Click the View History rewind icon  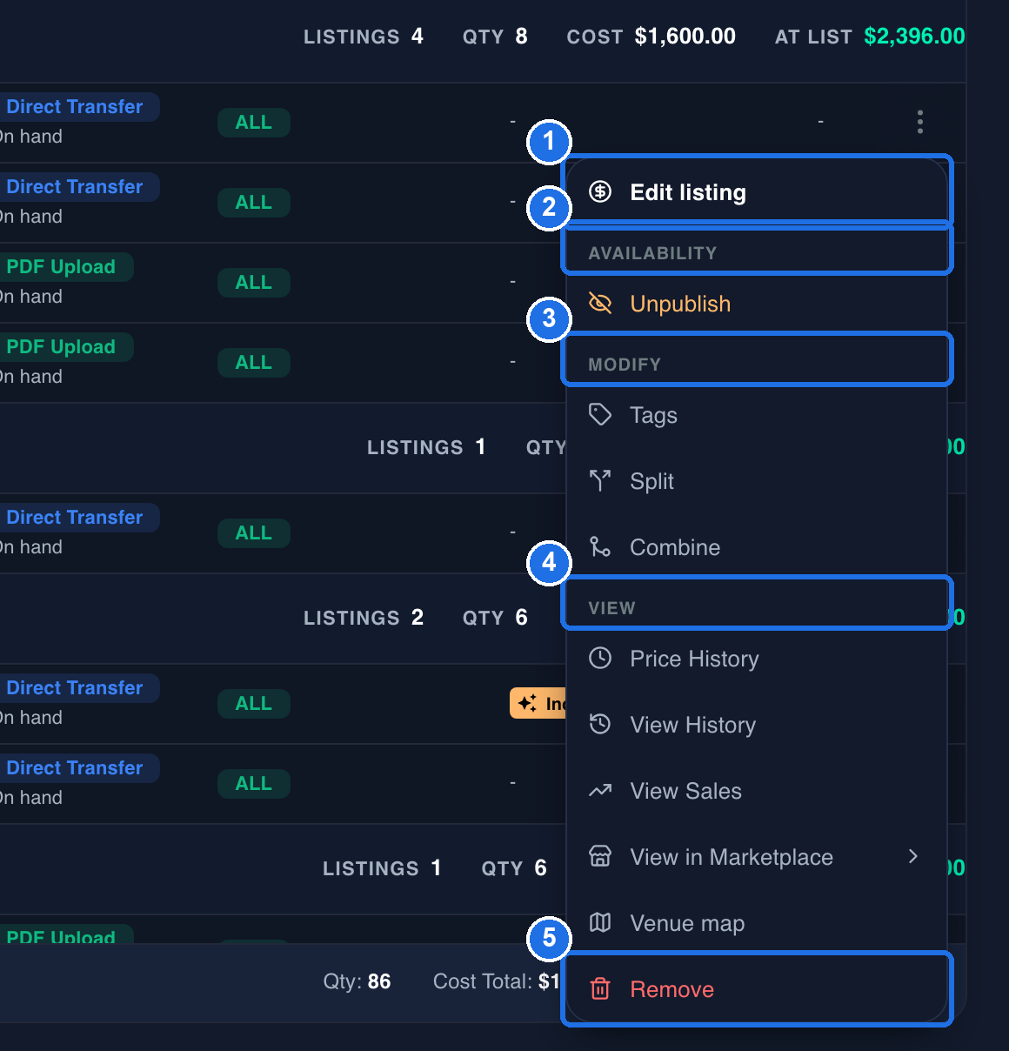600,724
